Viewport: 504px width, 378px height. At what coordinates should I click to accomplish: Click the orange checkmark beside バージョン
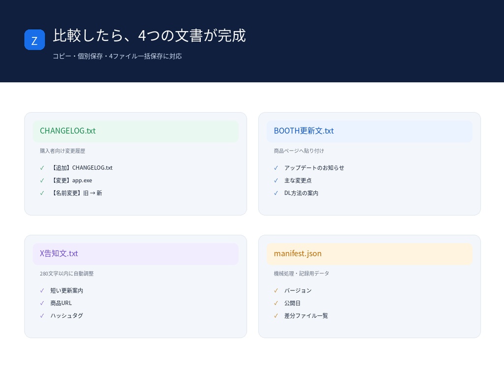(276, 290)
